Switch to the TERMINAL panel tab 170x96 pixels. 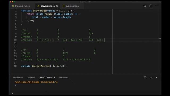pyautogui.click(x=63, y=78)
